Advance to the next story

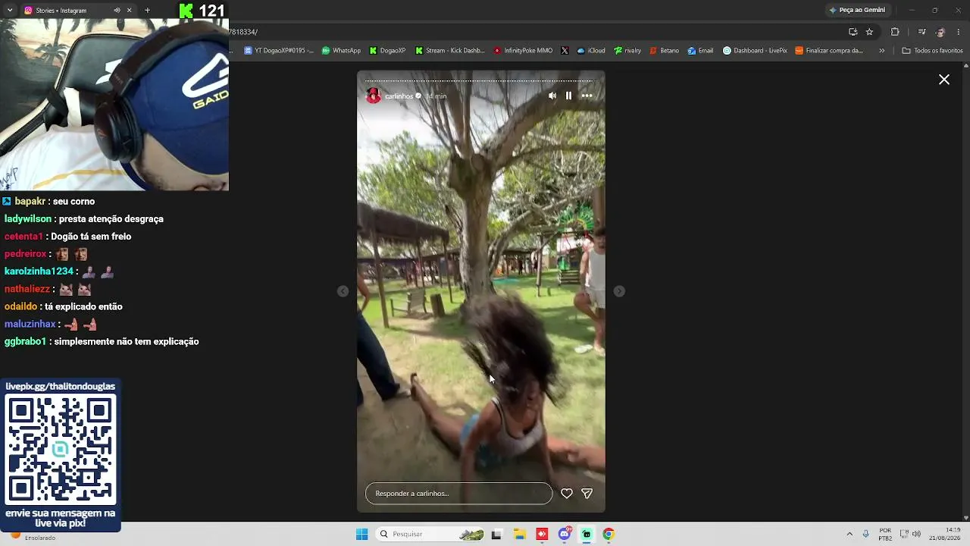coord(619,291)
